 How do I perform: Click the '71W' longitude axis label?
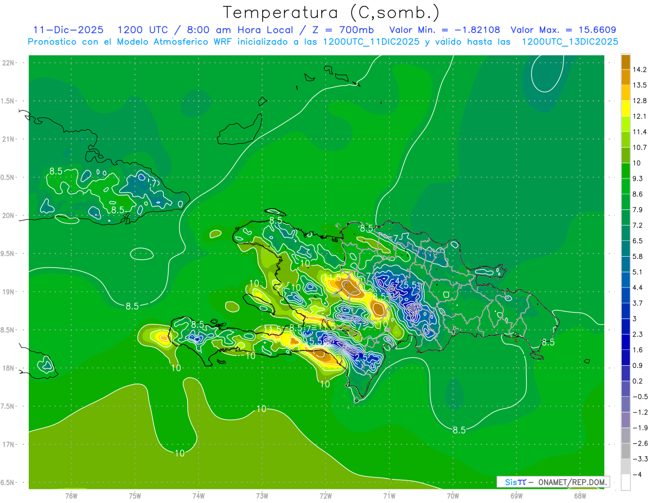click(x=389, y=495)
